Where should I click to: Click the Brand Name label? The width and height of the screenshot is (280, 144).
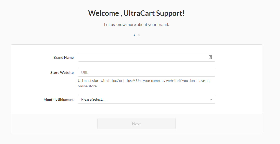(x=63, y=57)
